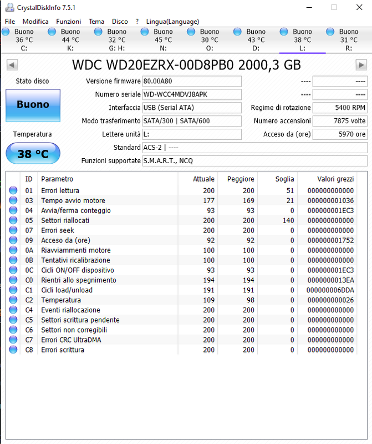This screenshot has height=444, width=372.
Task: Click the firmware version field 80.00A80
Action: 192,81
